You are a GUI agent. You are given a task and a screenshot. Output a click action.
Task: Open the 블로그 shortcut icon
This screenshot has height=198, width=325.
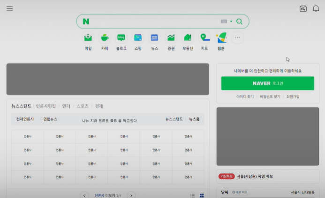(x=121, y=38)
